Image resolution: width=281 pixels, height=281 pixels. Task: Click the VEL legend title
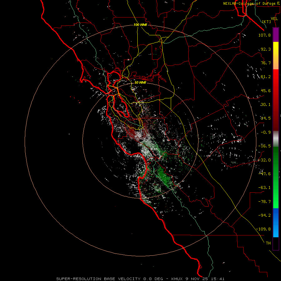click(274, 19)
